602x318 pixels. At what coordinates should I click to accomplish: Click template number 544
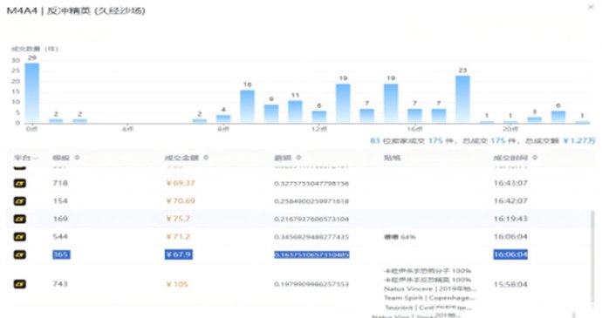click(x=60, y=237)
